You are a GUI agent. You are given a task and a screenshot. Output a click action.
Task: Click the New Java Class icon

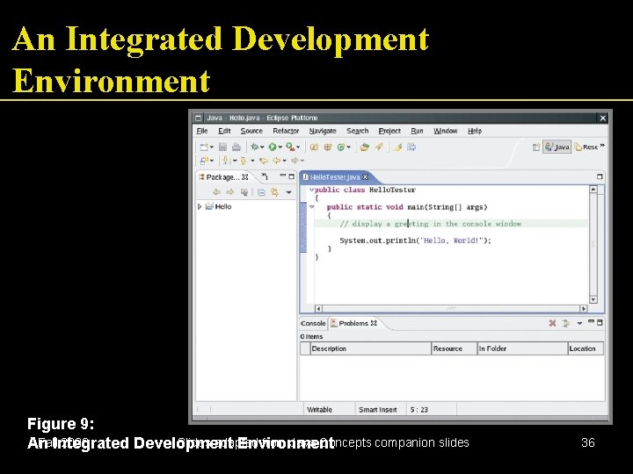[x=341, y=147]
